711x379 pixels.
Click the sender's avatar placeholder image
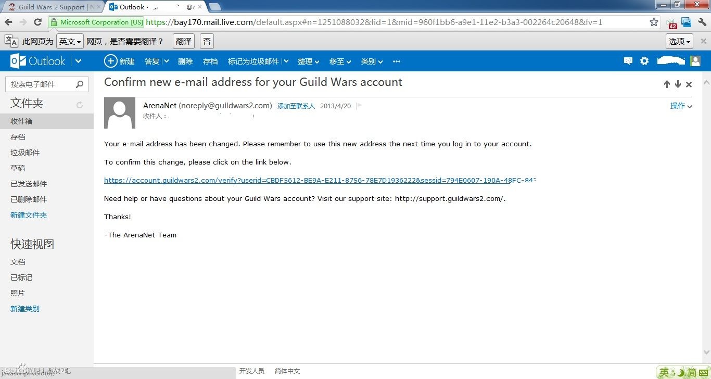[120, 113]
